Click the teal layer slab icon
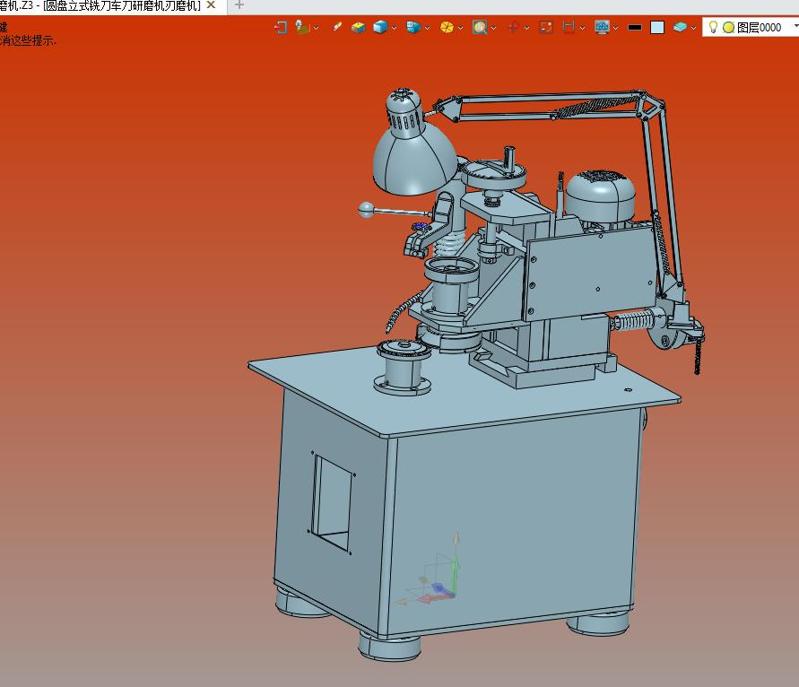Screen dimensions: 799x687 click(681, 27)
